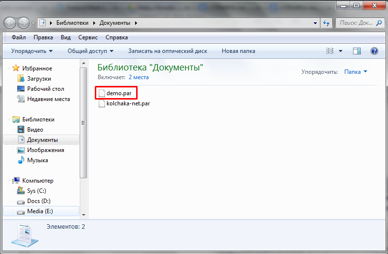Open the 2 места link
The image size is (388, 254).
point(139,77)
